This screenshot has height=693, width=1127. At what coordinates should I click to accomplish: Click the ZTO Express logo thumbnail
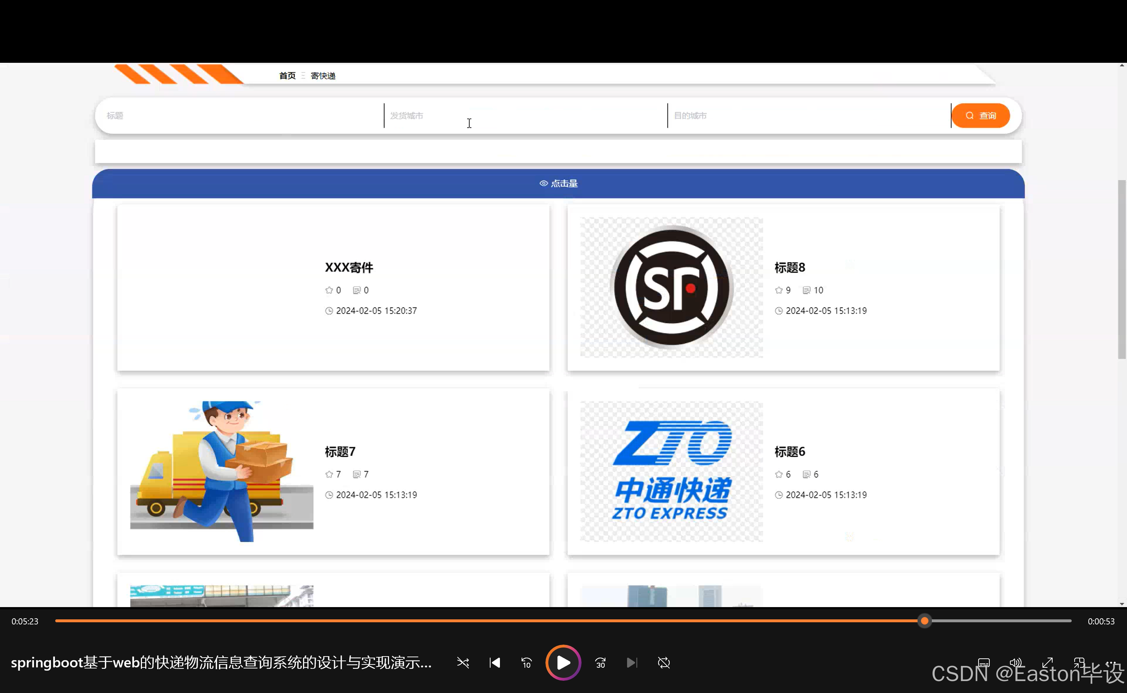tap(672, 472)
